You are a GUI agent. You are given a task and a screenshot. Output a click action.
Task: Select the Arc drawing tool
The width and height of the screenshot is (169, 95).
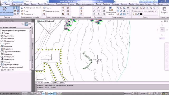click(x=98, y=8)
